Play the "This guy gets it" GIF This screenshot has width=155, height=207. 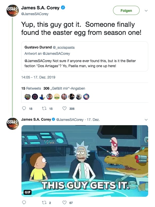coord(85,161)
